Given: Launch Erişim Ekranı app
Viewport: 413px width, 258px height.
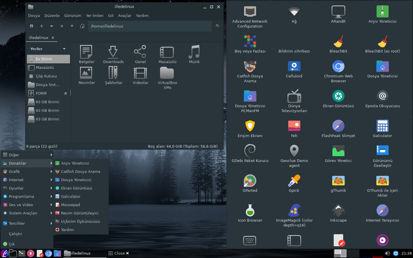Looking at the screenshot, I should 250,129.
